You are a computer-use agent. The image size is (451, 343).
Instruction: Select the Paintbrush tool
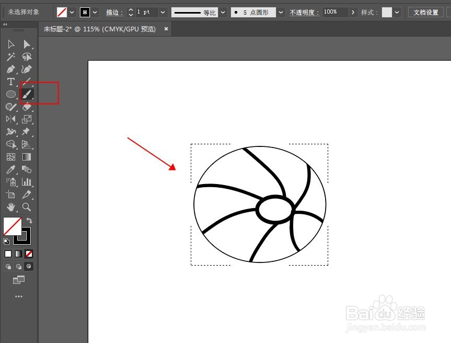[27, 94]
